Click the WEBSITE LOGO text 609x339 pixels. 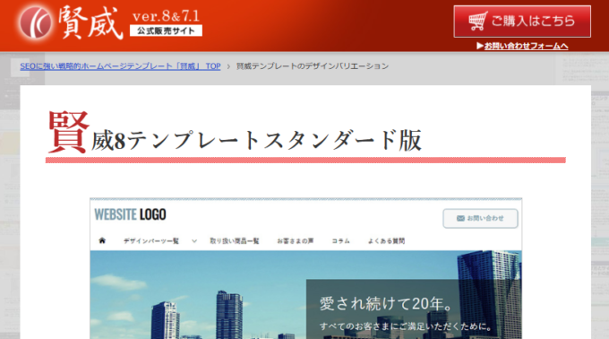(130, 214)
